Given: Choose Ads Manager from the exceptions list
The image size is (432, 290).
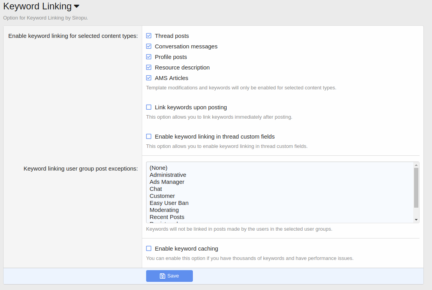Looking at the screenshot, I should (167, 182).
